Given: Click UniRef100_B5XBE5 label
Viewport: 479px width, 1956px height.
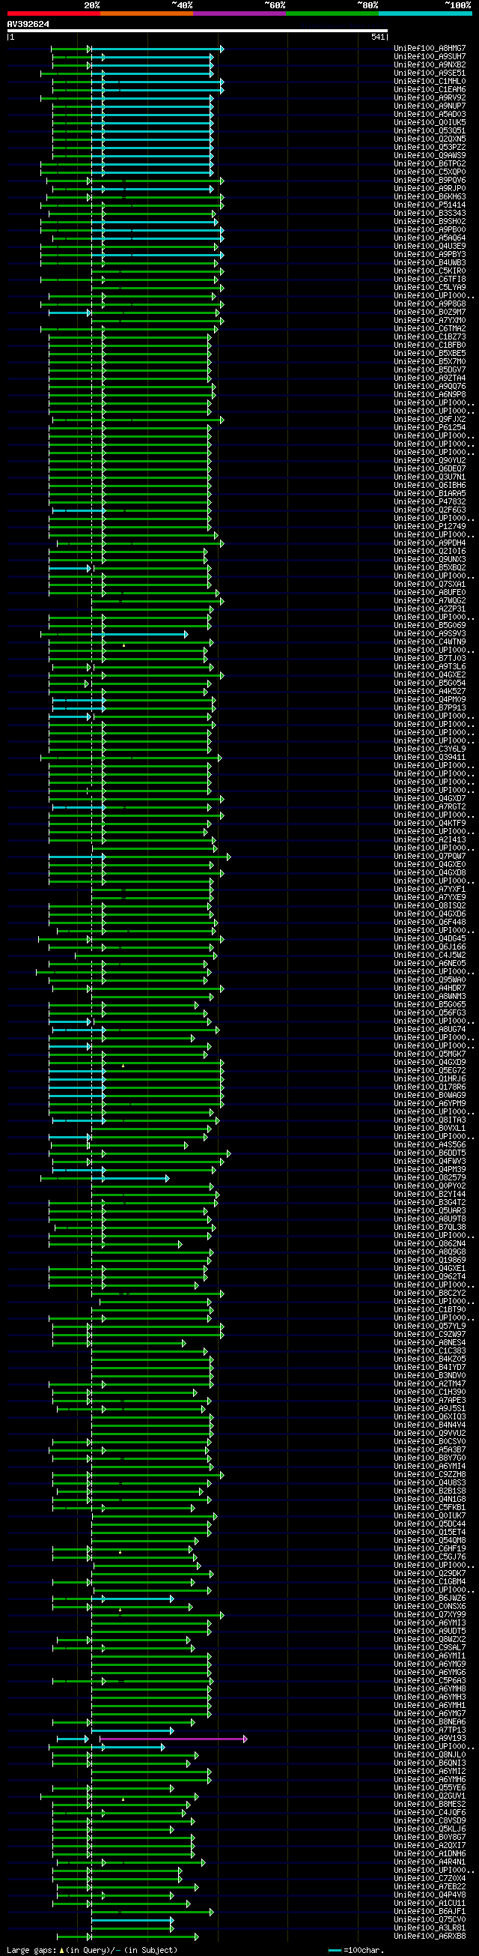Looking at the screenshot, I should pyautogui.click(x=430, y=353).
